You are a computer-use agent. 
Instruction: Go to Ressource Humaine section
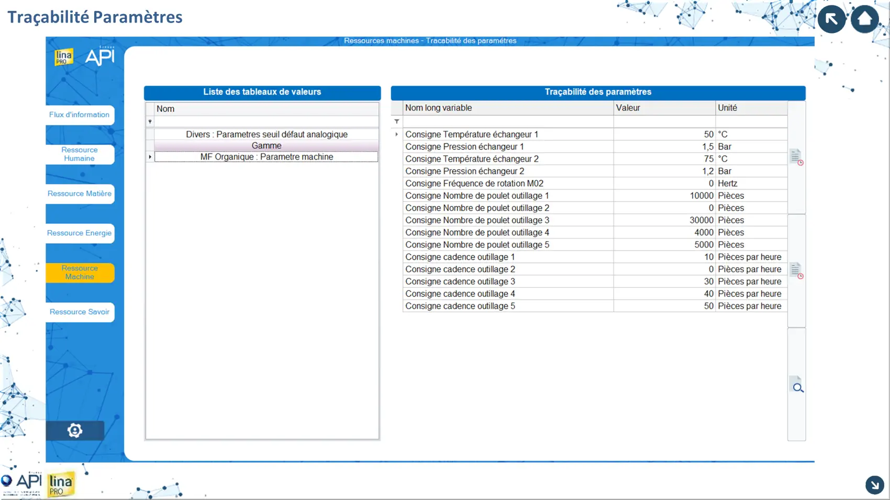click(80, 154)
